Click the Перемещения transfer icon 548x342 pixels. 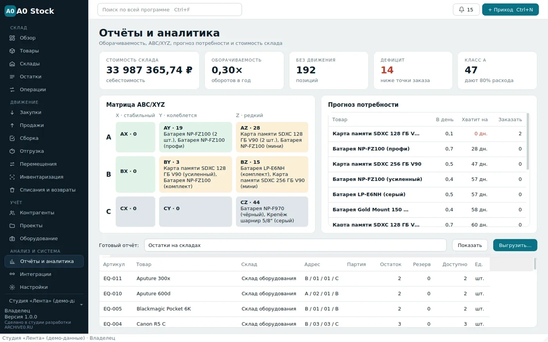[x=12, y=164]
